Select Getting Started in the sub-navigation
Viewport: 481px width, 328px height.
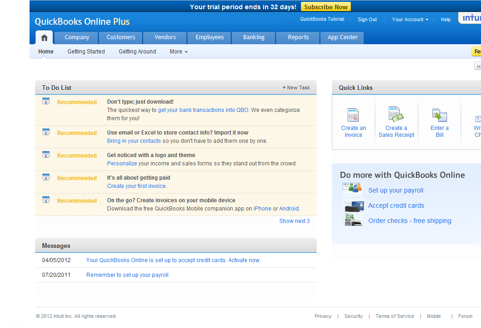(86, 52)
